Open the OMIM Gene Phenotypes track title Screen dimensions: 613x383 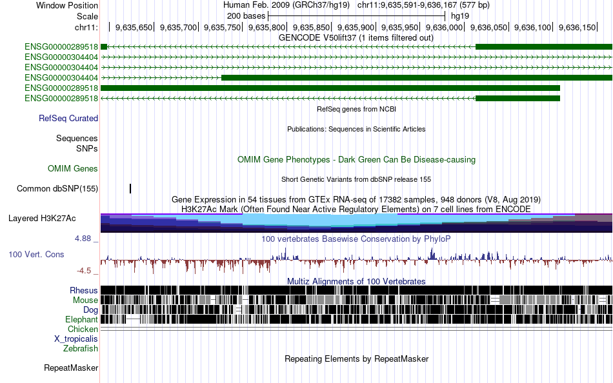[357, 159]
